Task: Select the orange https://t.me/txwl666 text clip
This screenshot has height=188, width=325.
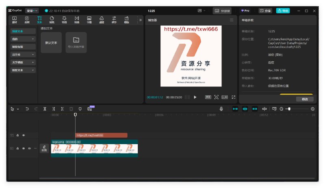Action: [x=101, y=135]
